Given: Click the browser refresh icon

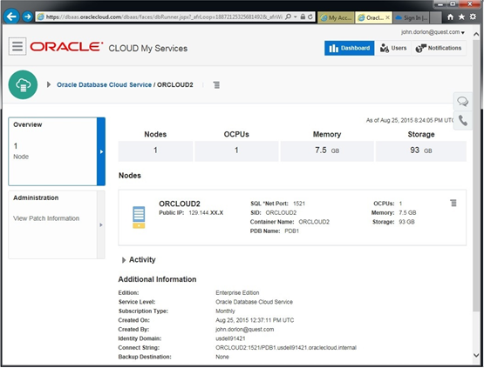Looking at the screenshot, I should [x=310, y=17].
